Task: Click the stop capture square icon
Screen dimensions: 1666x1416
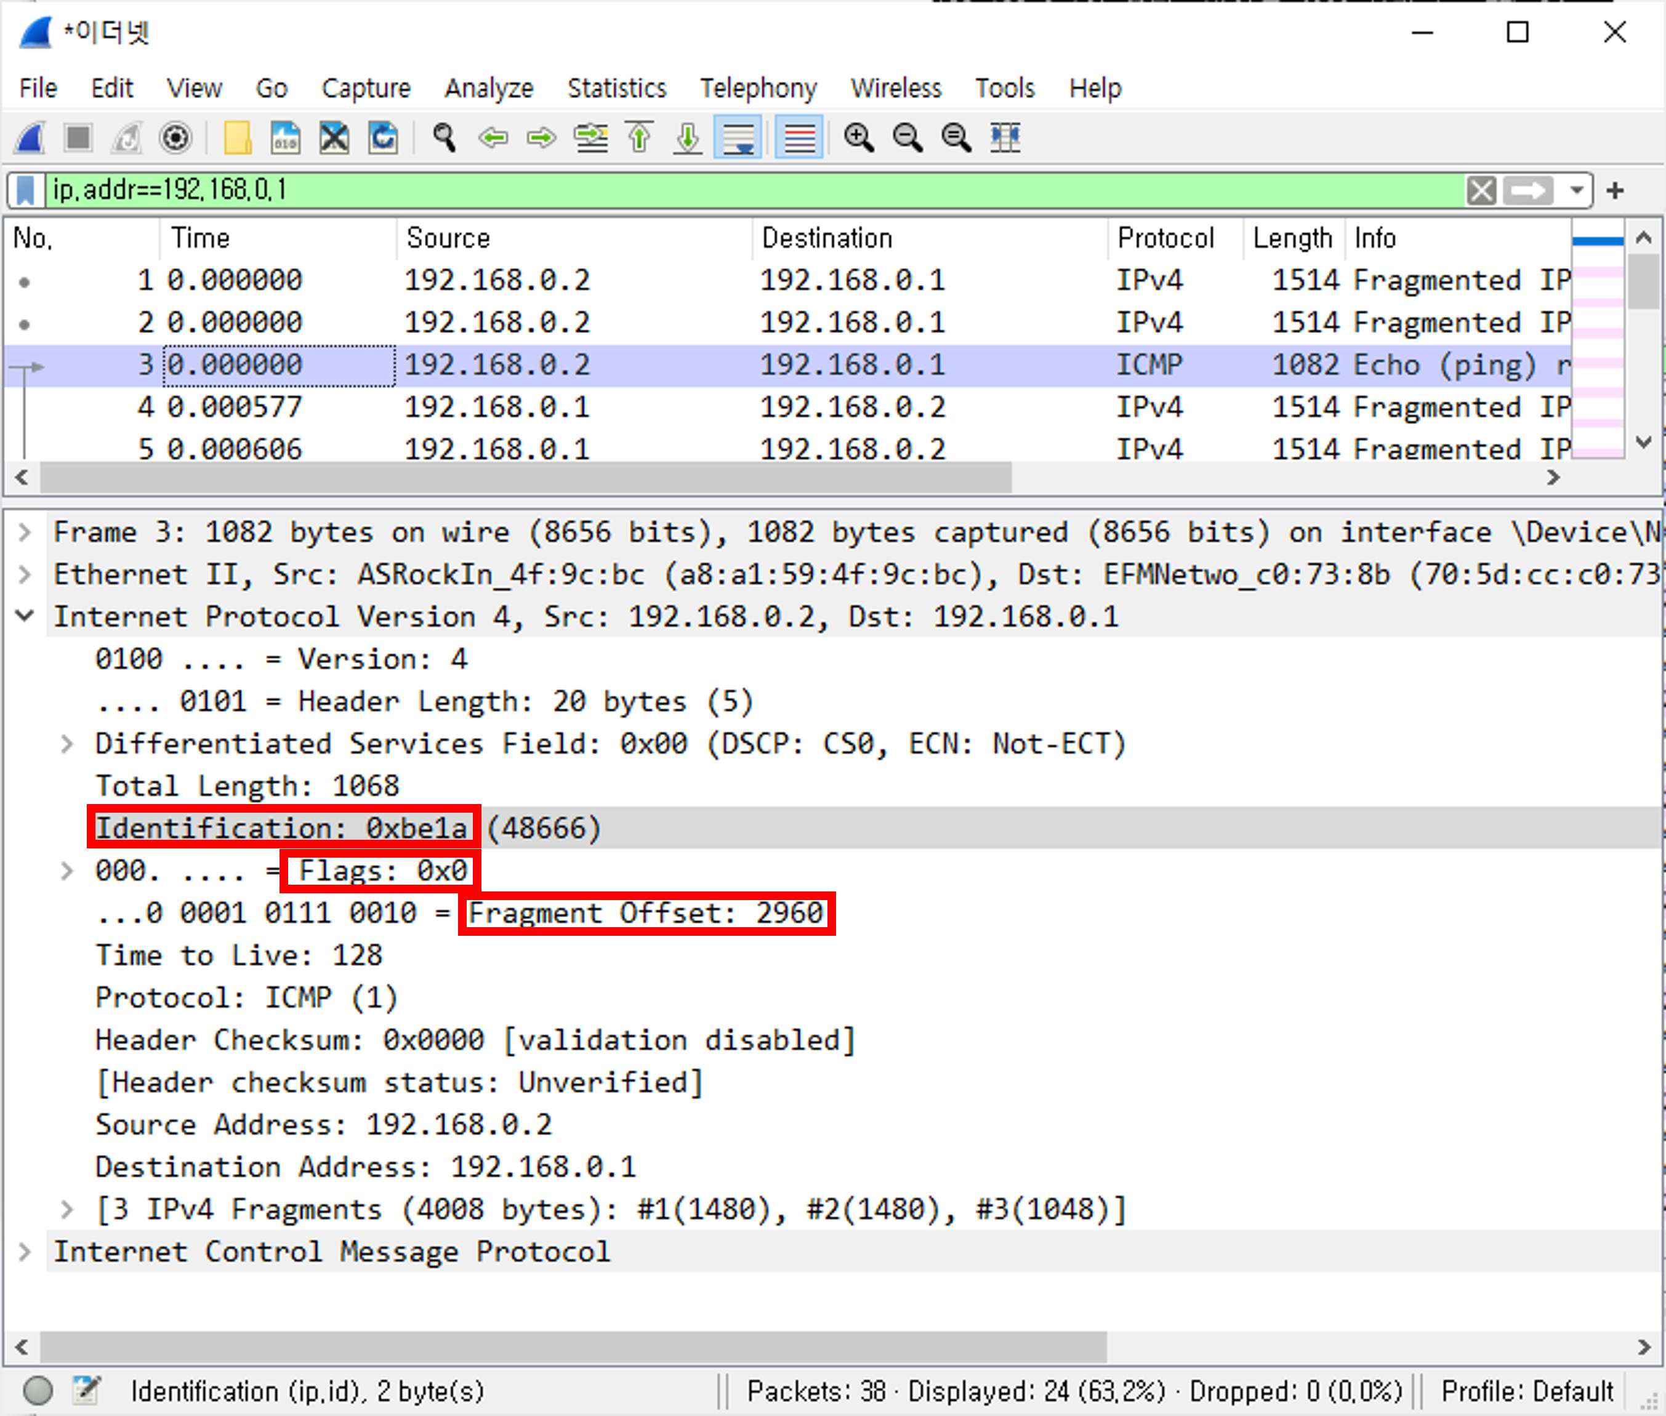Action: point(78,138)
